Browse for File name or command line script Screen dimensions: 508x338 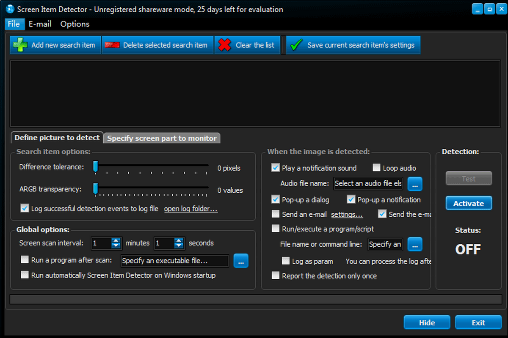tap(415, 244)
